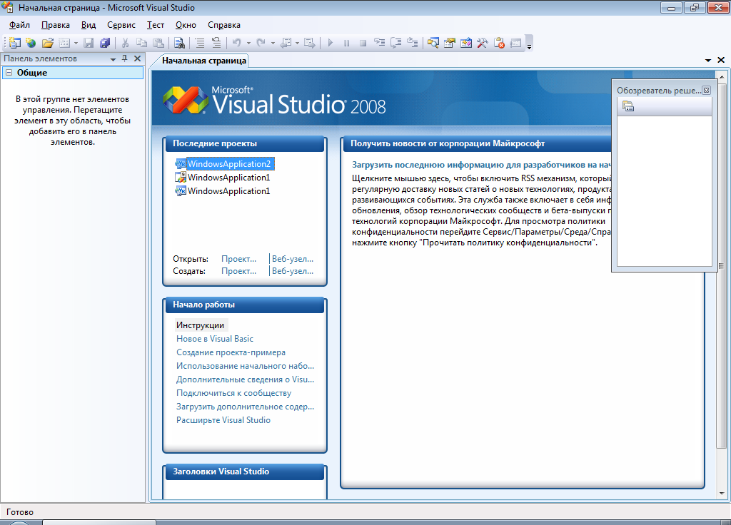Click the Step Out icon
The height and width of the screenshot is (525, 731).
pos(413,43)
